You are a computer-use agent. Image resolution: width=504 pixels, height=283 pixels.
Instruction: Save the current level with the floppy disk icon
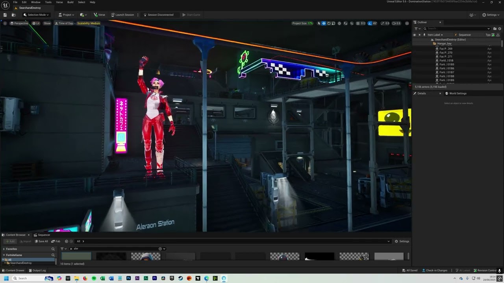coord(5,15)
